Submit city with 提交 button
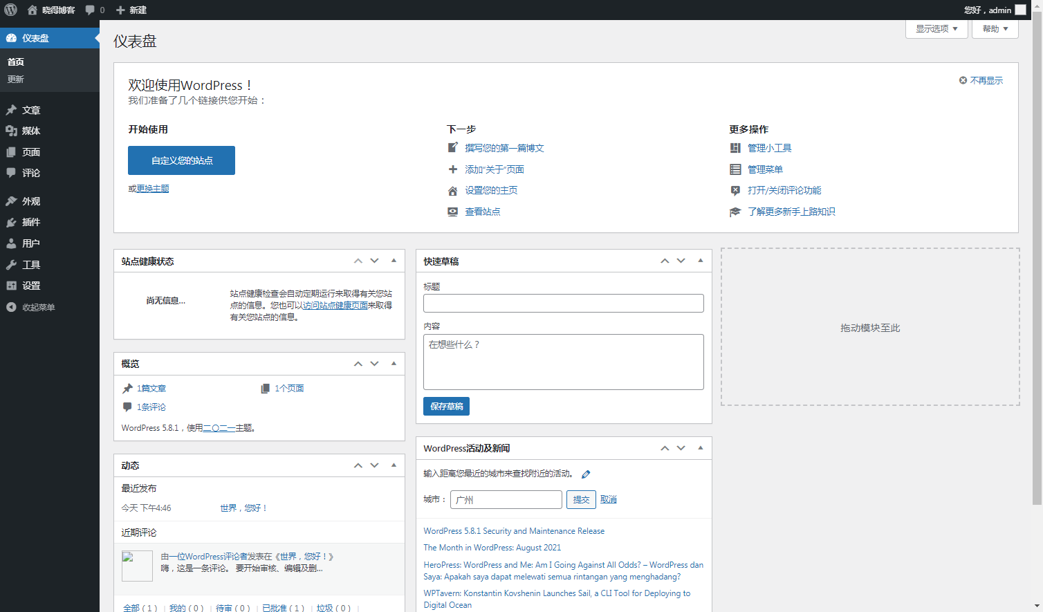Image resolution: width=1043 pixels, height=612 pixels. (x=581, y=499)
